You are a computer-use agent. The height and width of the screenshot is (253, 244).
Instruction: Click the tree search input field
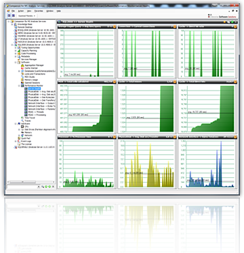(x=22, y=187)
